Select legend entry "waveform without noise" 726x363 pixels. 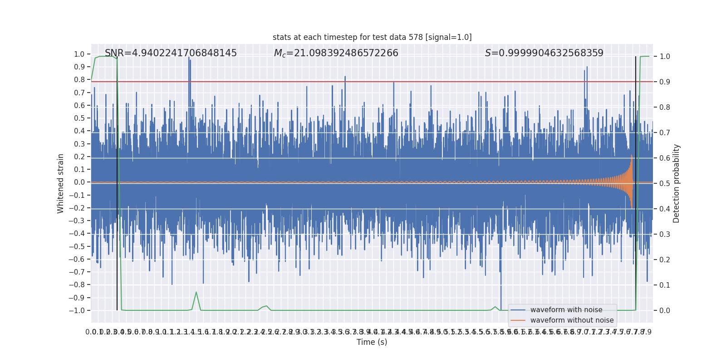click(572, 320)
